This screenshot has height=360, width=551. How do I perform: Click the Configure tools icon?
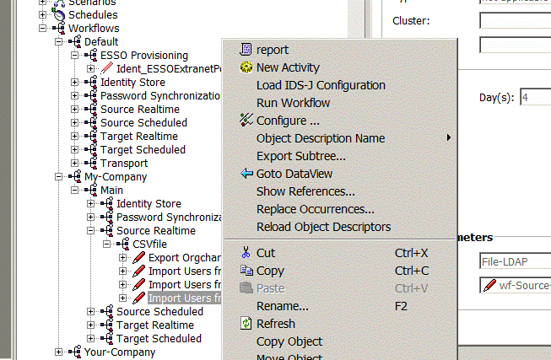pyautogui.click(x=246, y=121)
